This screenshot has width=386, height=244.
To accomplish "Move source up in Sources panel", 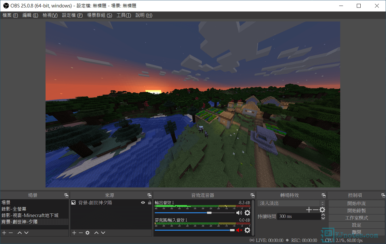I will click(x=96, y=233).
